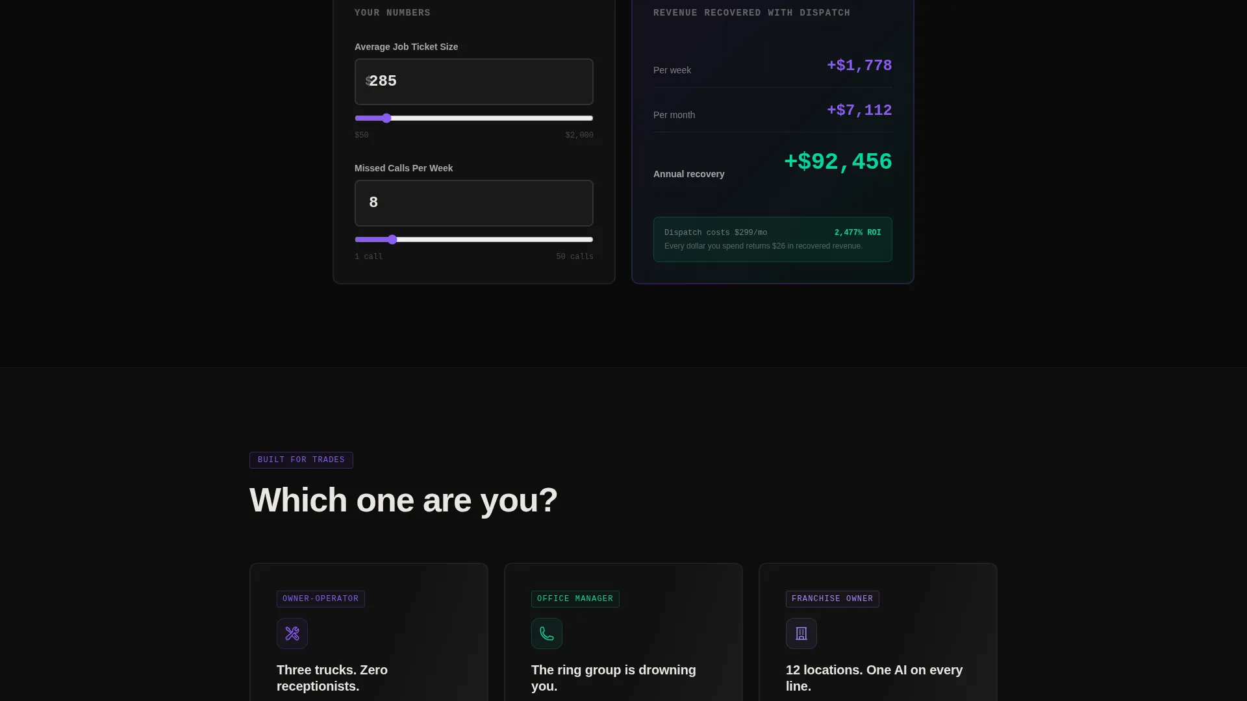Image resolution: width=1247 pixels, height=701 pixels.
Task: Click the Missed Calls Per Week slider handle
Action: [x=392, y=240]
